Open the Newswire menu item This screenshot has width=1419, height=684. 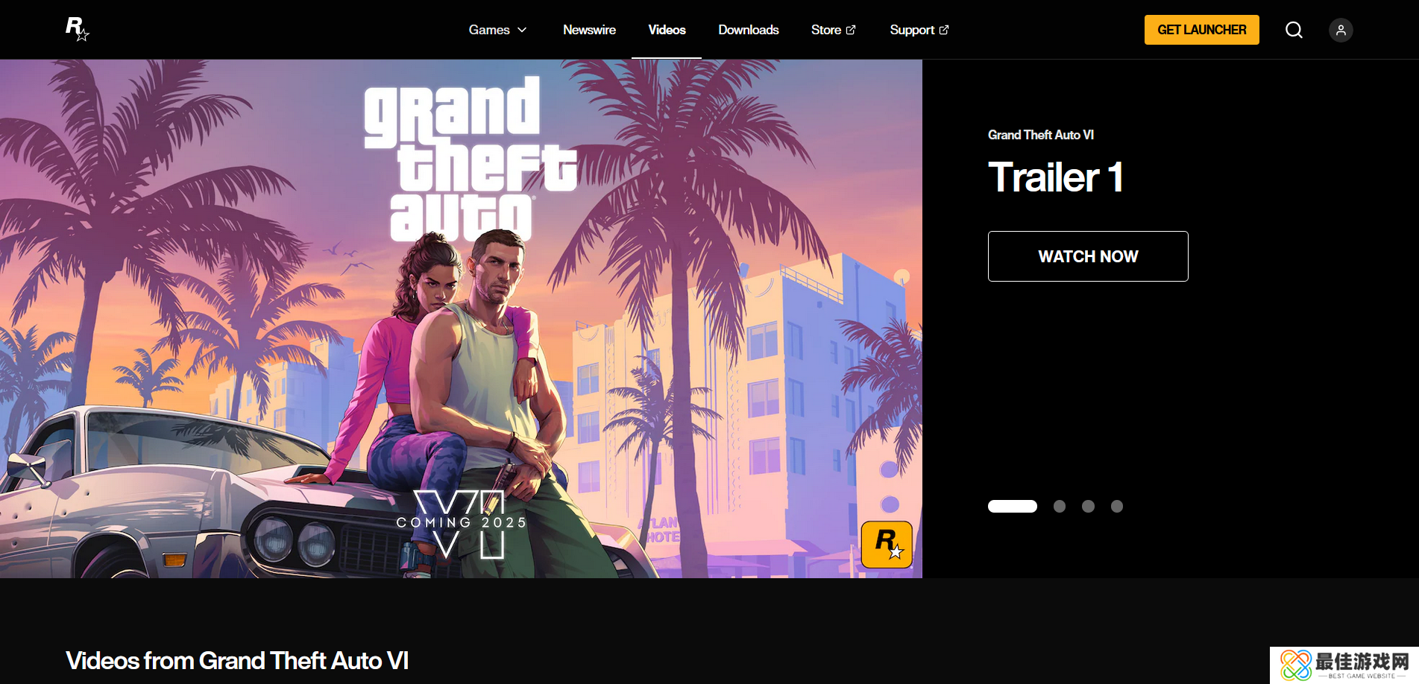click(589, 30)
